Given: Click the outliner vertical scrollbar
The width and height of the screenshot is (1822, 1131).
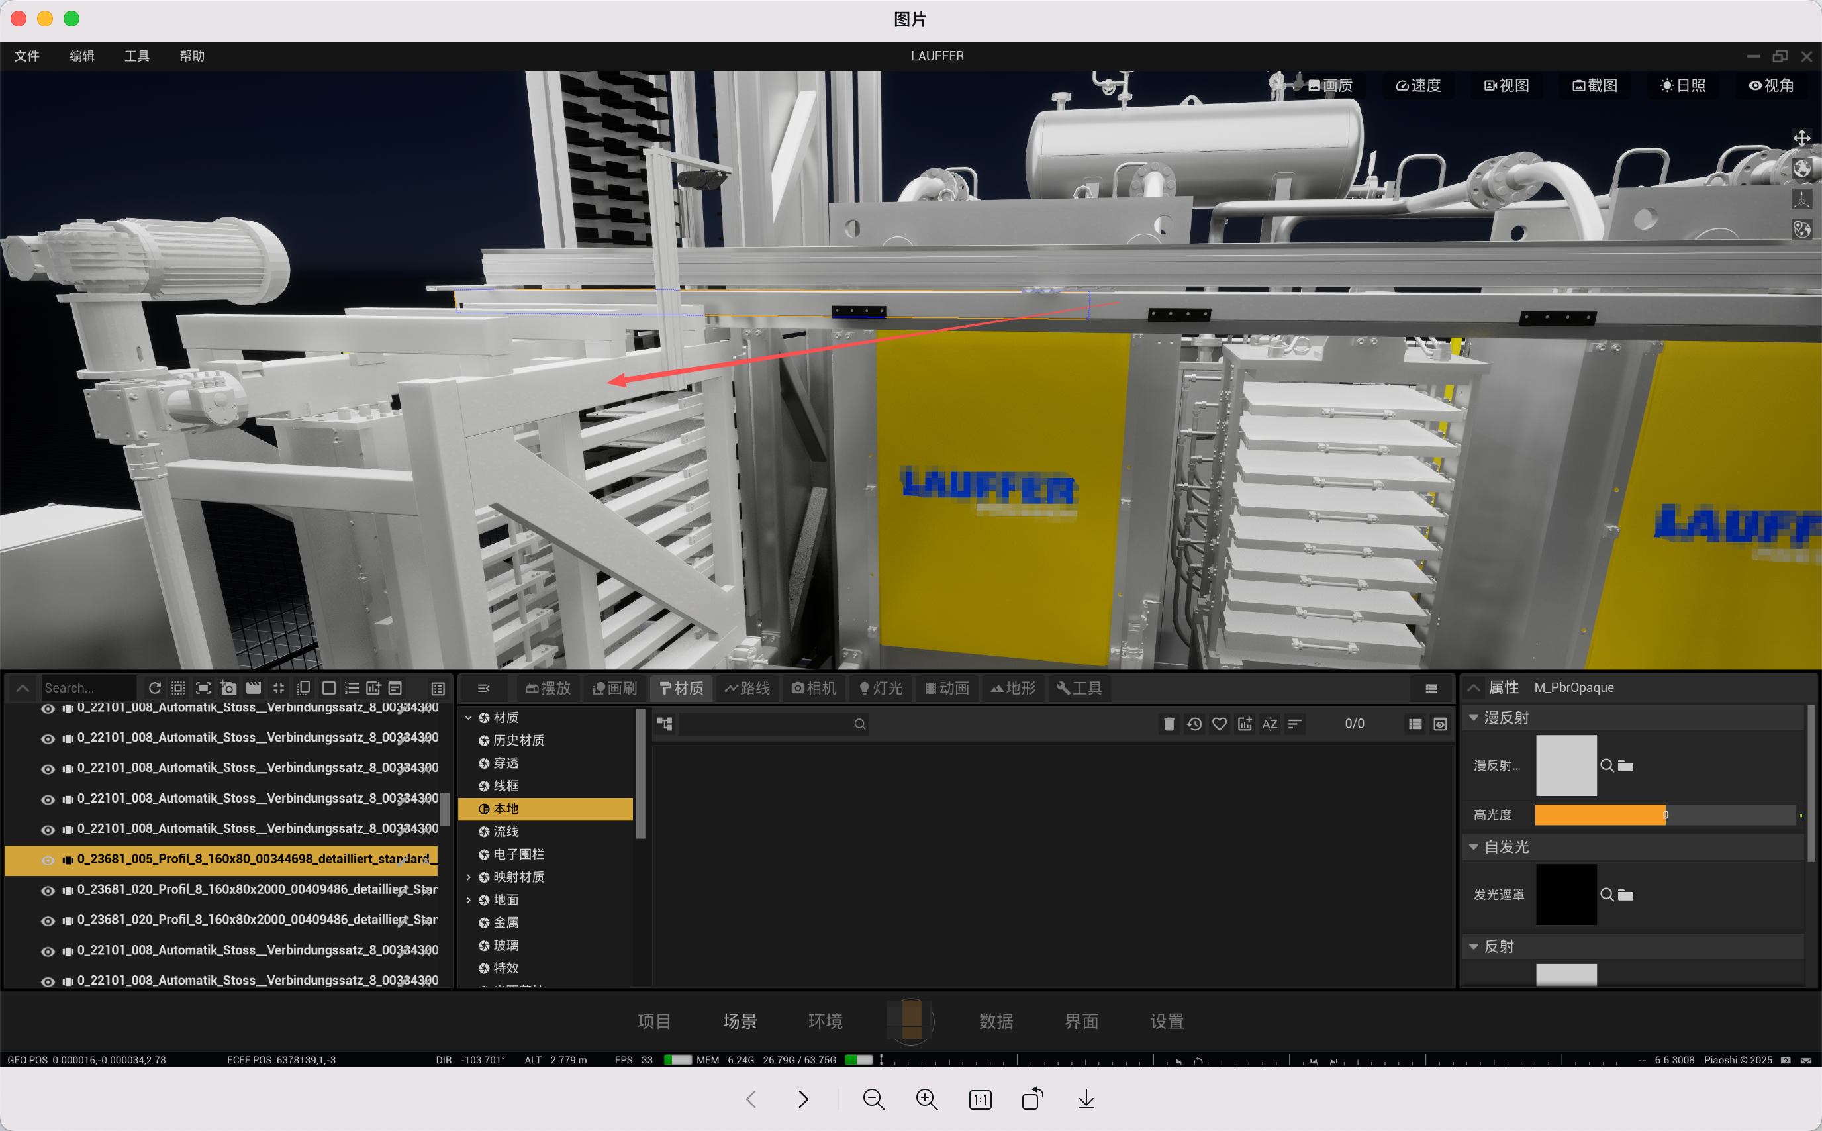Looking at the screenshot, I should [x=445, y=809].
